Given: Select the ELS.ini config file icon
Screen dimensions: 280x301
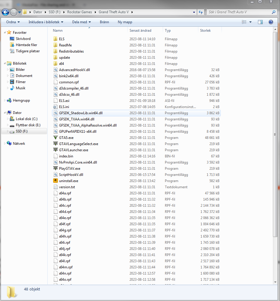Looking at the screenshot, I should click(x=56, y=107).
